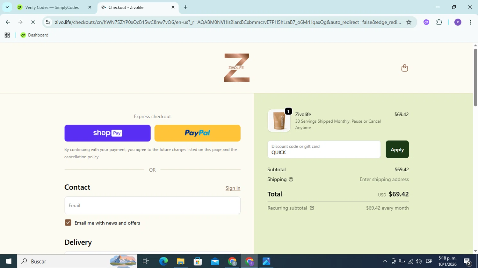Open the notifications center icon
Image resolution: width=478 pixels, height=268 pixels.
[467, 262]
